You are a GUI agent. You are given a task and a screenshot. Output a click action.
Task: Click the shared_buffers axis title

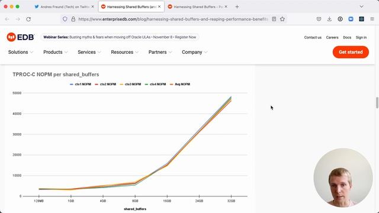tap(135, 209)
